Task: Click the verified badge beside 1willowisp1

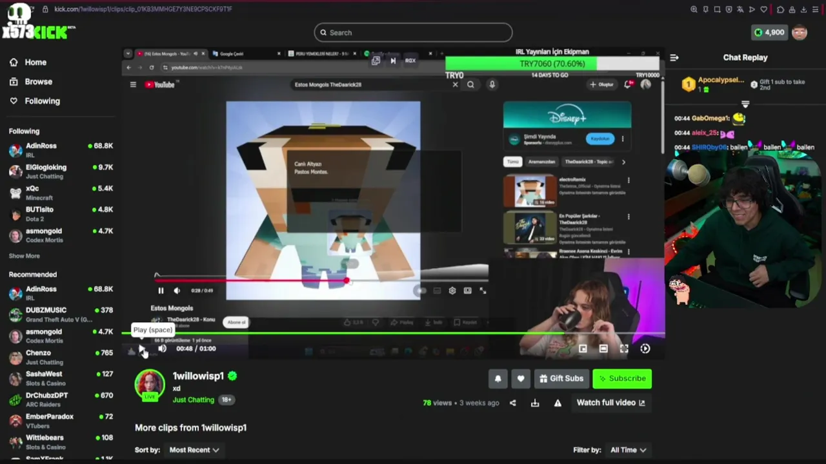Action: [232, 376]
